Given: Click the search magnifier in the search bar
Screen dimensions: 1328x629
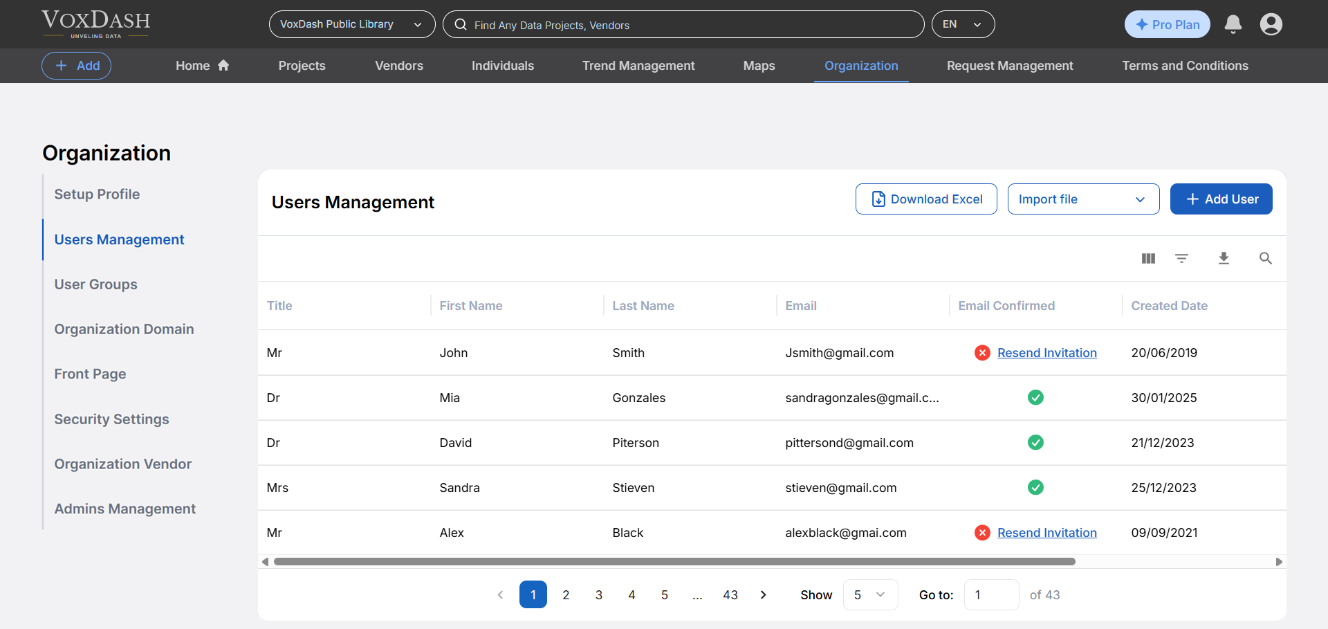Looking at the screenshot, I should click(460, 25).
